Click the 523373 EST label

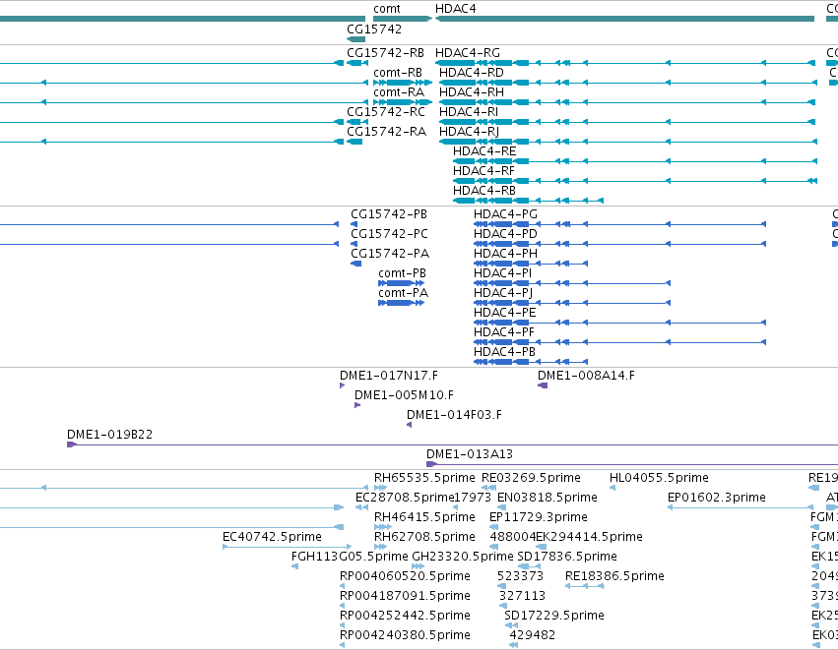click(521, 577)
